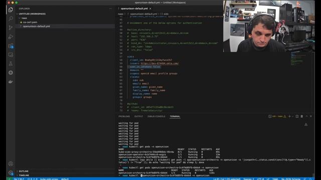Image resolution: width=321 pixels, height=180 pixels.
Task: Change language mode YAML
Action: pyautogui.click(x=275, y=179)
